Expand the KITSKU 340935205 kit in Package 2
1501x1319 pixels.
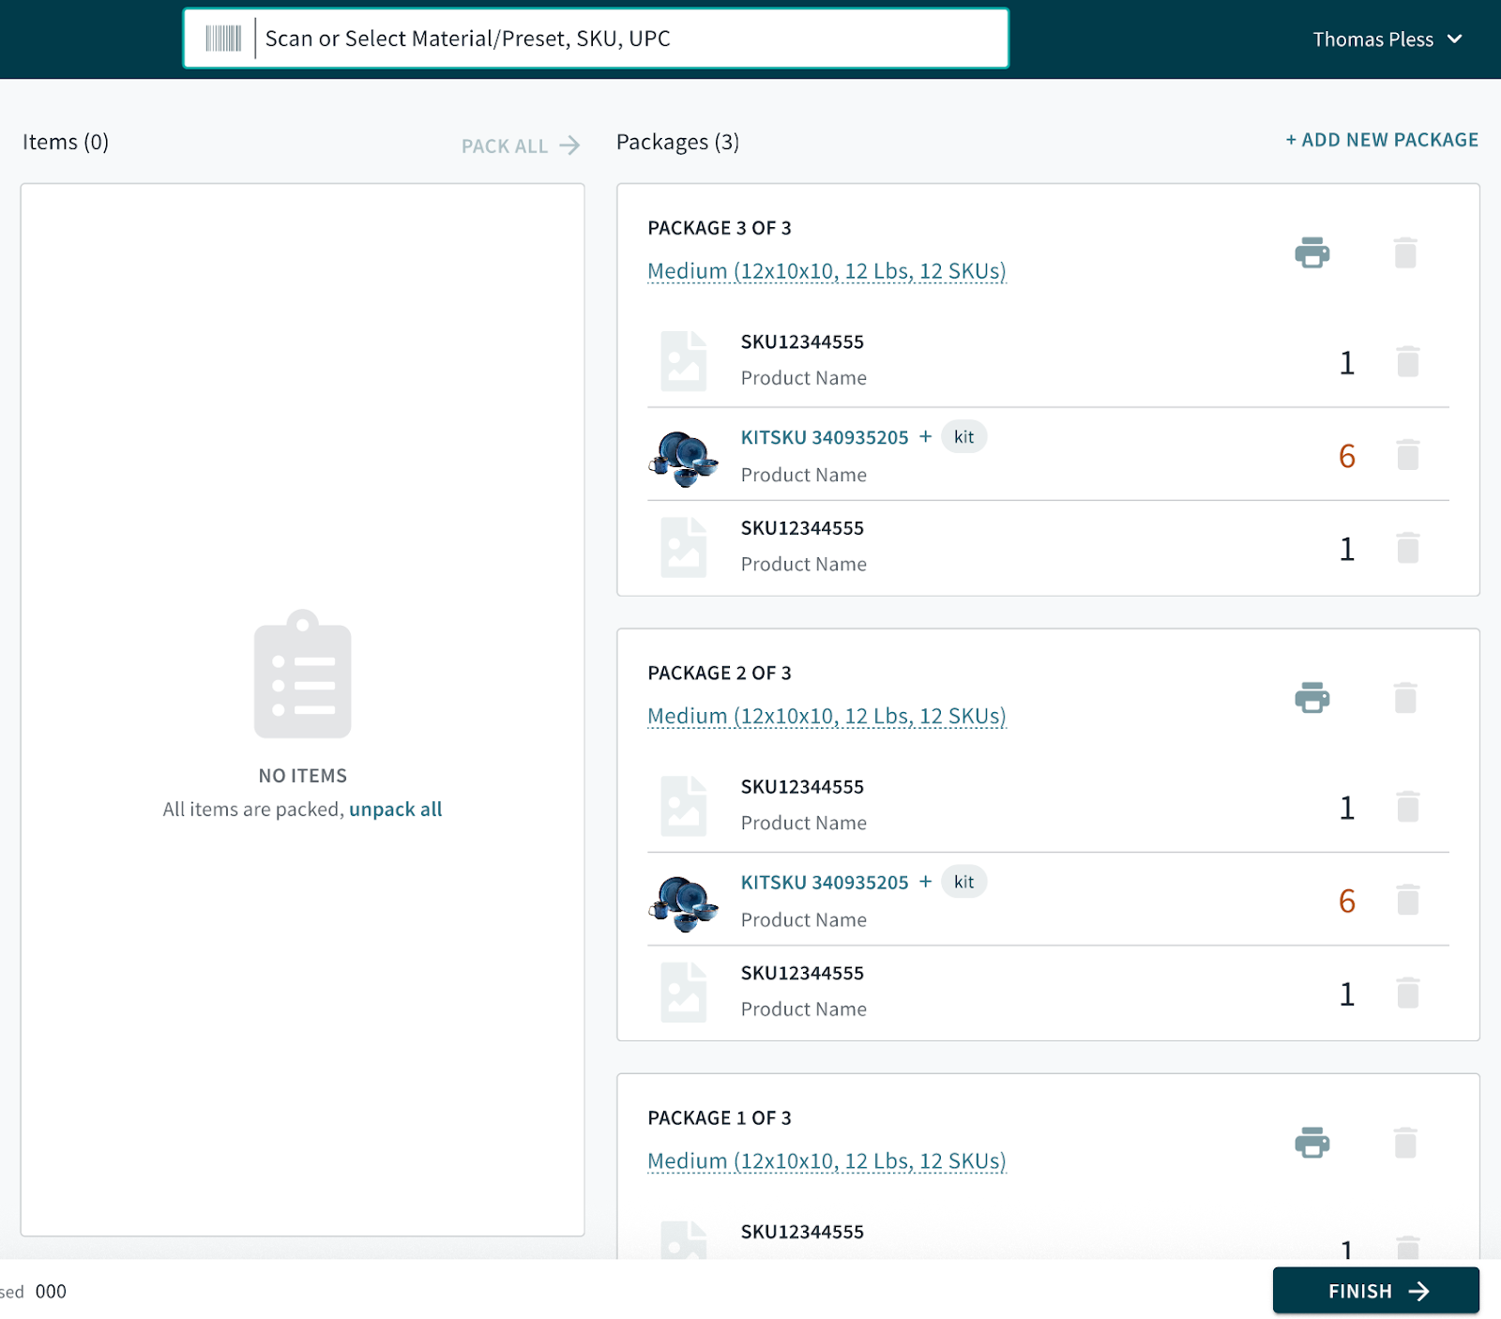925,881
